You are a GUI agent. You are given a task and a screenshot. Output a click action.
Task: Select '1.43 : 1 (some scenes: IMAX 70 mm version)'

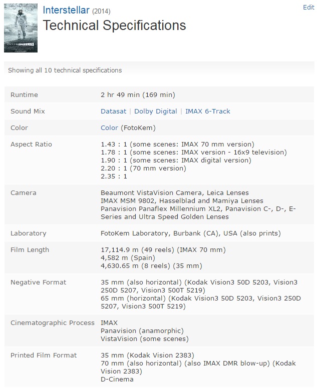(177, 144)
